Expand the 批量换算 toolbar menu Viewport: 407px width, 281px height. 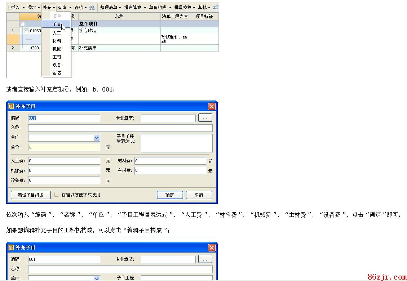[184, 7]
